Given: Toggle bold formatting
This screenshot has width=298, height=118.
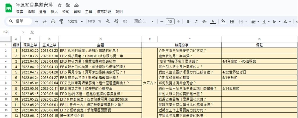Looking at the screenshot, I should 188,21.
